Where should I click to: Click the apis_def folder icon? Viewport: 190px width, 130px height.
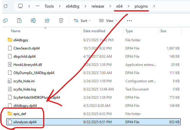10,114
